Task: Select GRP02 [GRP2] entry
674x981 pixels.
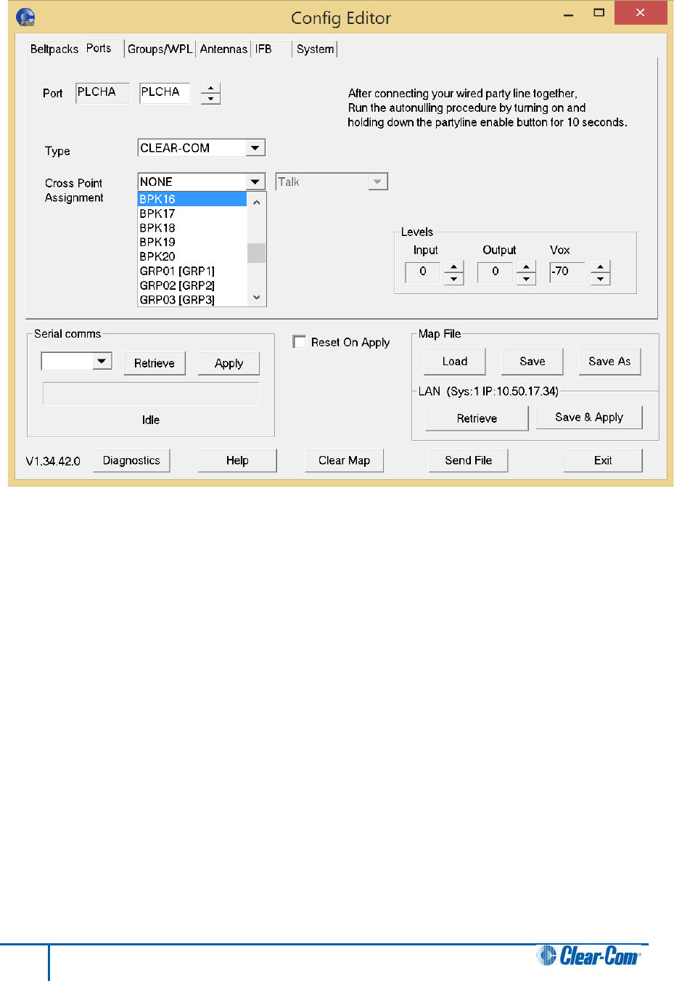Action: (x=192, y=285)
